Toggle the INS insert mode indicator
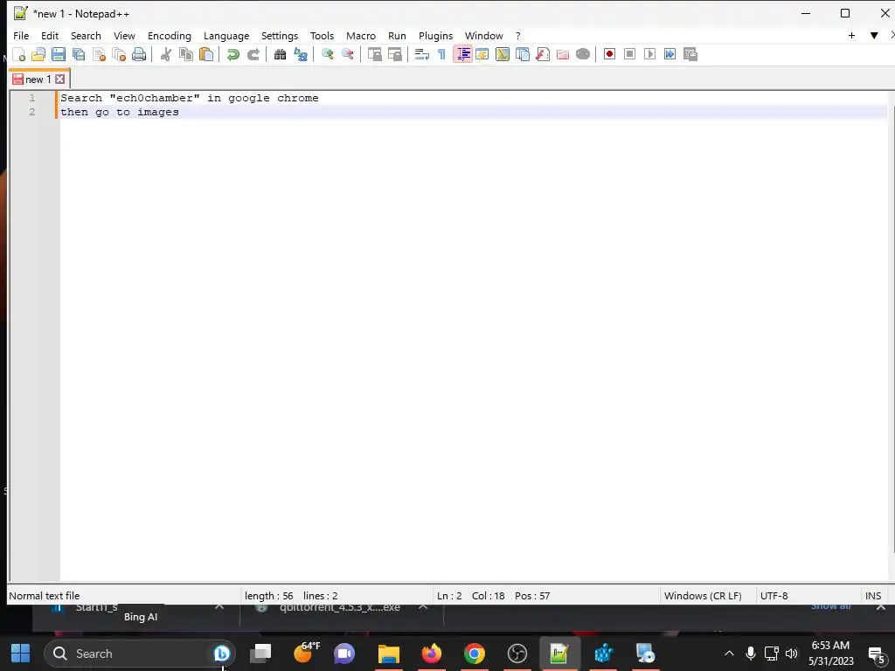The width and height of the screenshot is (895, 671). pos(873,596)
